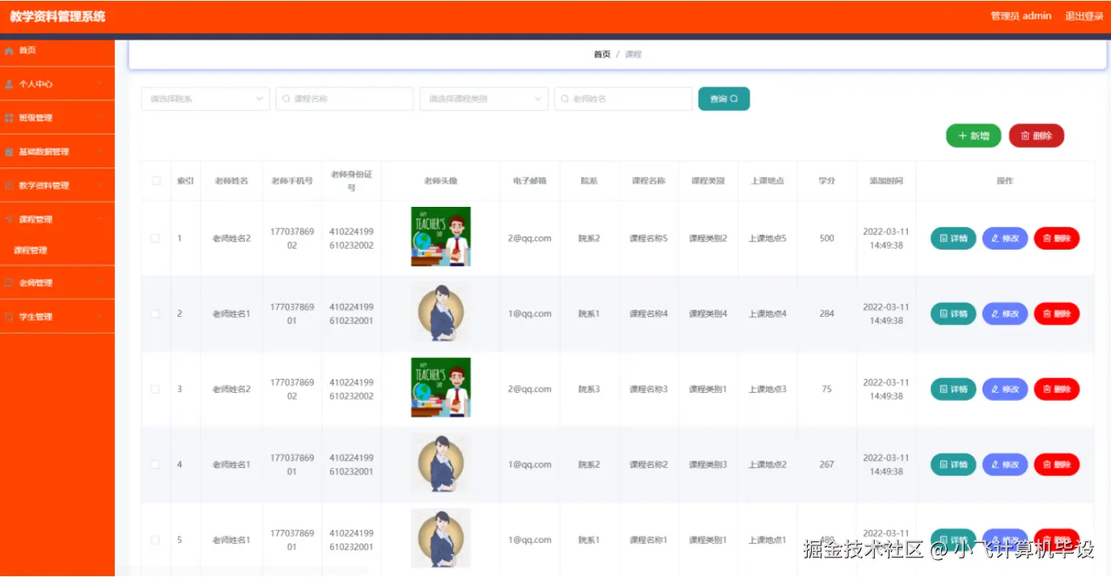Viewport: 1111px width, 577px height.
Task: Collapse 课程管理 parent menu via its chevron
Action: tap(99, 219)
